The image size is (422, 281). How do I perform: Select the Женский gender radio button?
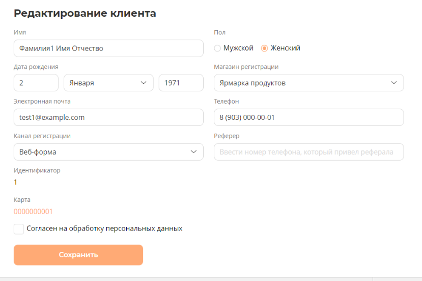pyautogui.click(x=264, y=48)
